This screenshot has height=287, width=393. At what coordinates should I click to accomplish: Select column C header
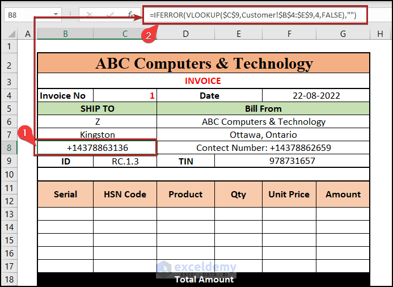125,33
